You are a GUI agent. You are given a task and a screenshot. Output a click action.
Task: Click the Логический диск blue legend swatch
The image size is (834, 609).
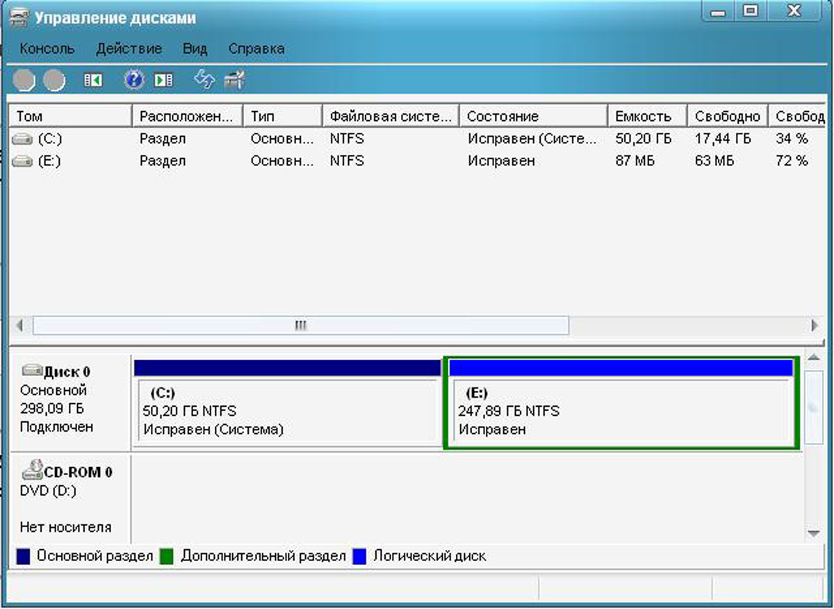(x=359, y=556)
